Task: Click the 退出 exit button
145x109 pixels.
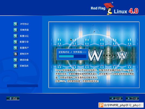Action: pos(13,98)
